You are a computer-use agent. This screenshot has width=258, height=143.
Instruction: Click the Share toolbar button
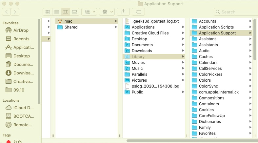click(123, 12)
